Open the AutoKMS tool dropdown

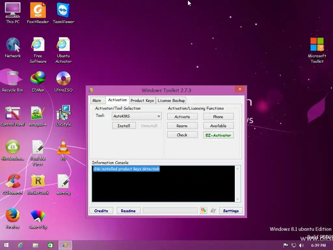tap(137, 116)
